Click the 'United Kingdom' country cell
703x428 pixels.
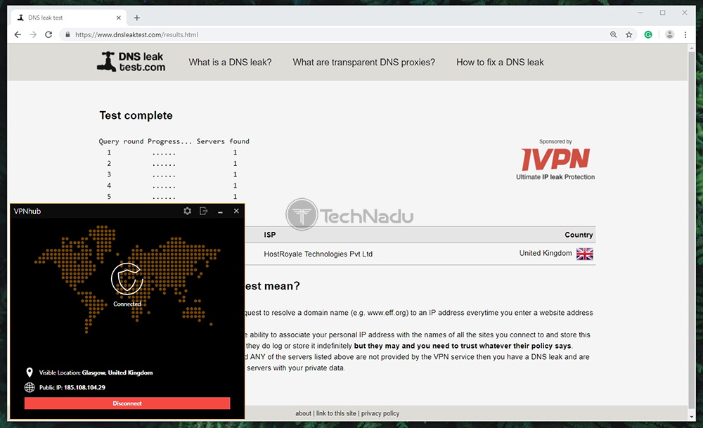[x=546, y=253]
